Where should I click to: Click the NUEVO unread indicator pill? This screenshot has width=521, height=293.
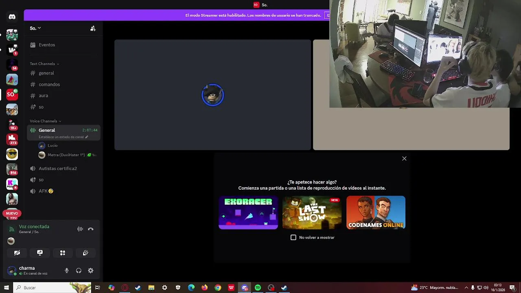12,213
